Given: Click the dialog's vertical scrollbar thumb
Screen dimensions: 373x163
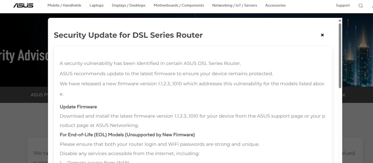Looking at the screenshot, I should pos(340,54).
